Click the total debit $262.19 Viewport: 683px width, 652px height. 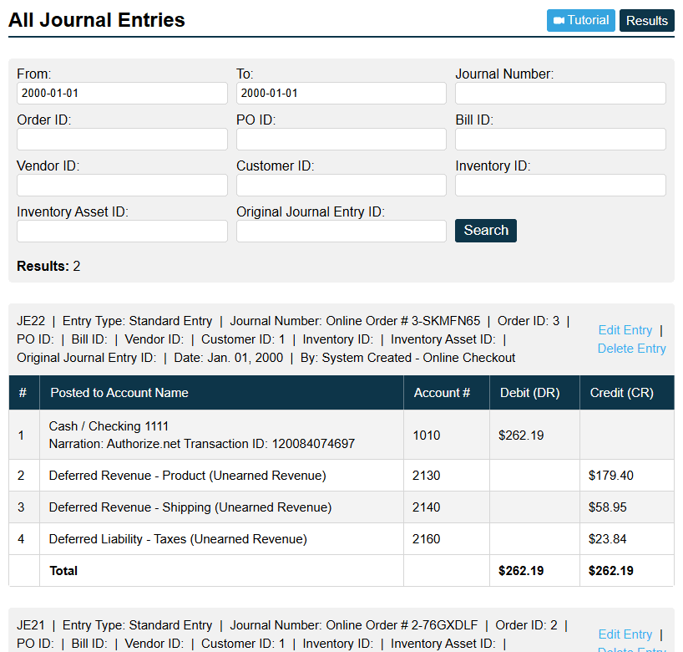pyautogui.click(x=521, y=571)
